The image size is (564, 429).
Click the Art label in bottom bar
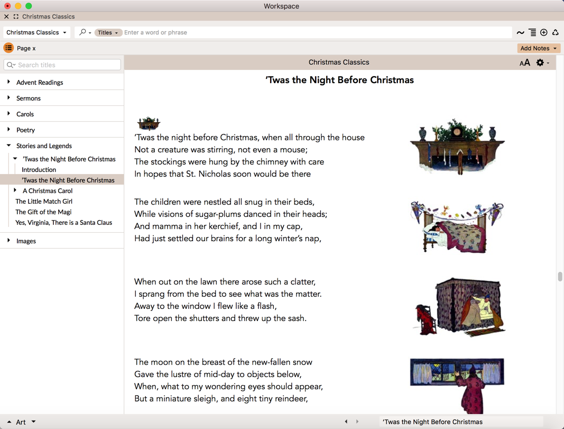coord(21,422)
